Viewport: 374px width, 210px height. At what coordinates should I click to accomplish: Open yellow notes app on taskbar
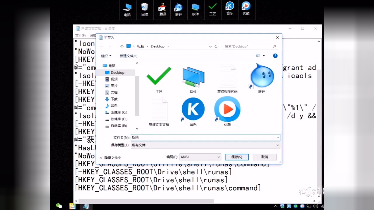[72, 206]
